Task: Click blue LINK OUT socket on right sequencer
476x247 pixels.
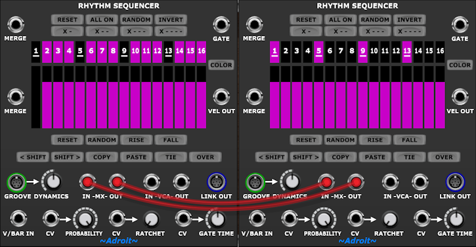Action: click(455, 182)
